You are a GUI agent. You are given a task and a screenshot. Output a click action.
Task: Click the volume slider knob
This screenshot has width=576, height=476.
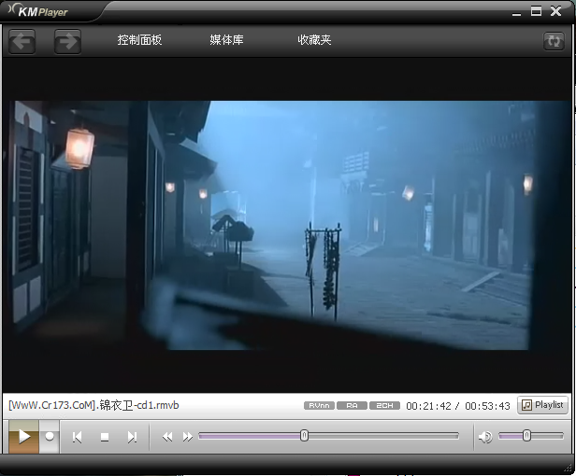tap(526, 435)
